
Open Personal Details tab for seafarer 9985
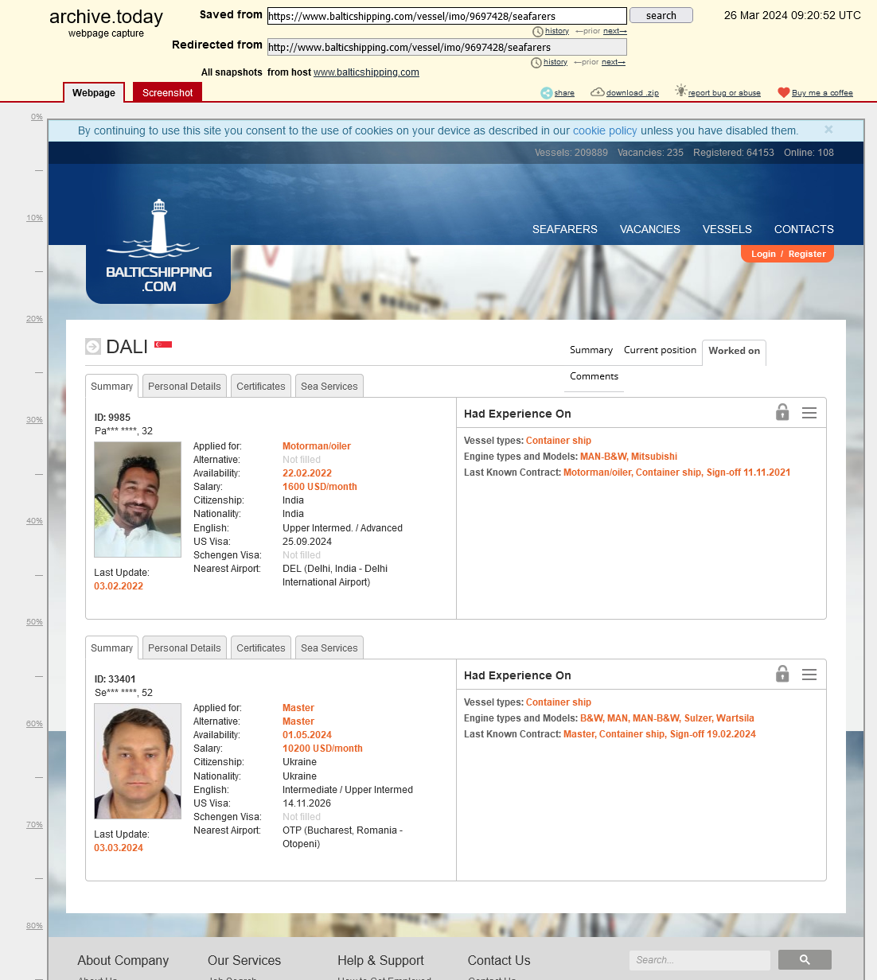pos(185,386)
